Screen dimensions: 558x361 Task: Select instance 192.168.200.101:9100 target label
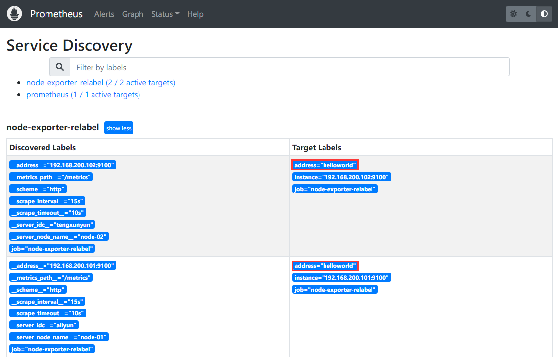(x=342, y=278)
